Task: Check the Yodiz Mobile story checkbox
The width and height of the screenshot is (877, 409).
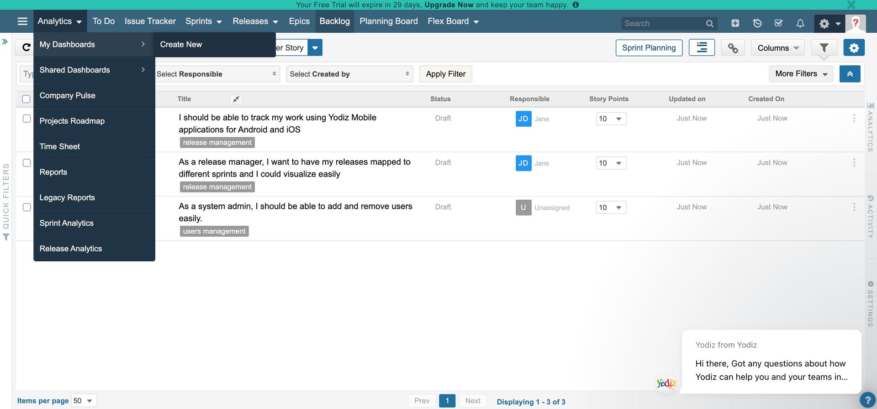Action: (x=26, y=119)
